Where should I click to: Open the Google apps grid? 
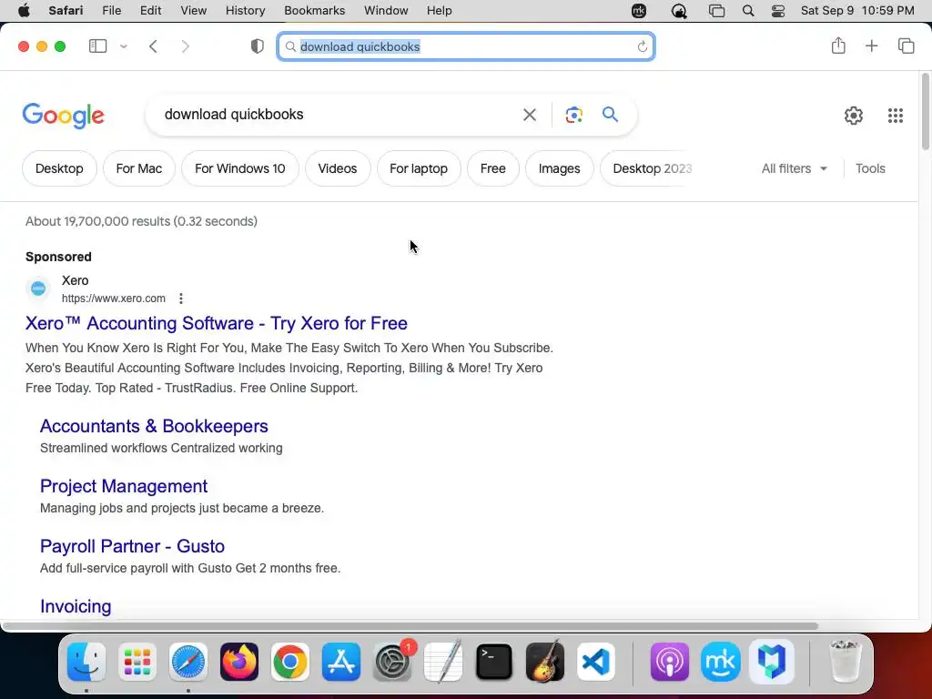896,116
